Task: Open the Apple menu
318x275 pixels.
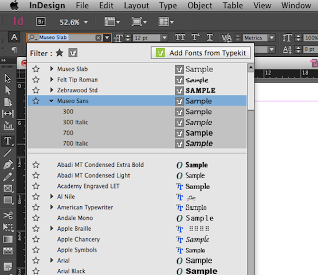Action: click(x=14, y=6)
